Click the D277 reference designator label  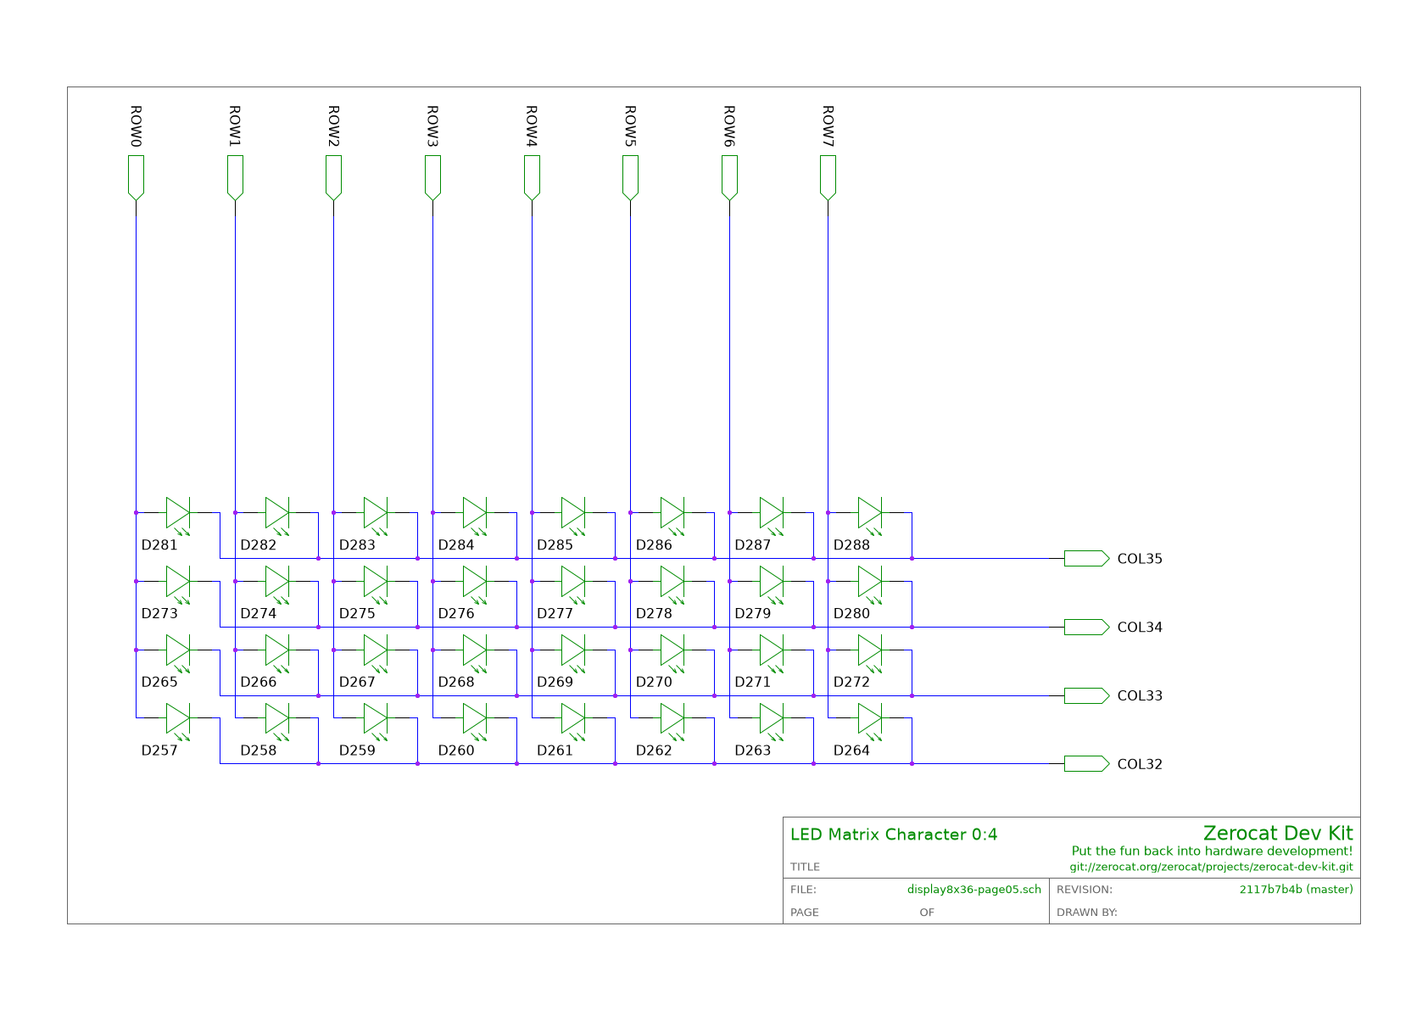point(555,614)
